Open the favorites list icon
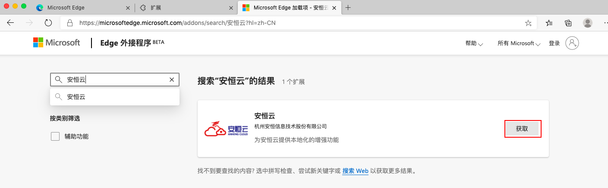608x188 pixels. tap(549, 23)
